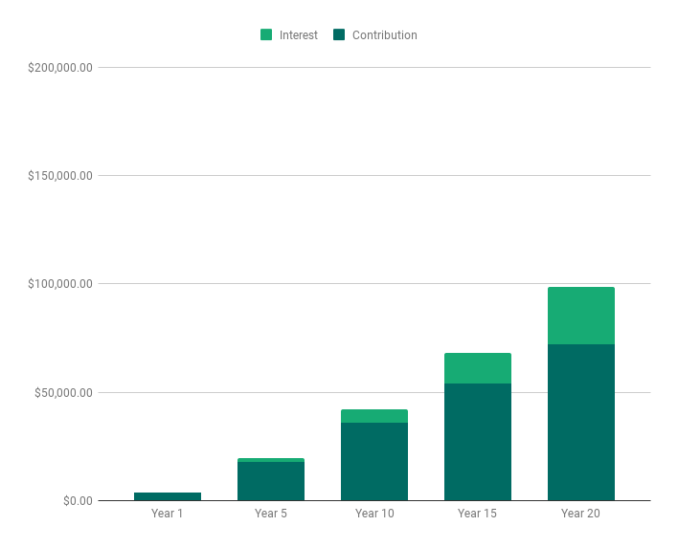Select the Year 10 axis label
Screen dimensions: 678x548
tap(374, 514)
